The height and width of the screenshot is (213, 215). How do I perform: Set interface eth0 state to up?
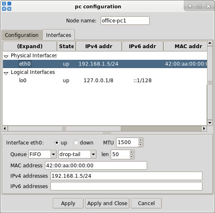[x=57, y=142]
